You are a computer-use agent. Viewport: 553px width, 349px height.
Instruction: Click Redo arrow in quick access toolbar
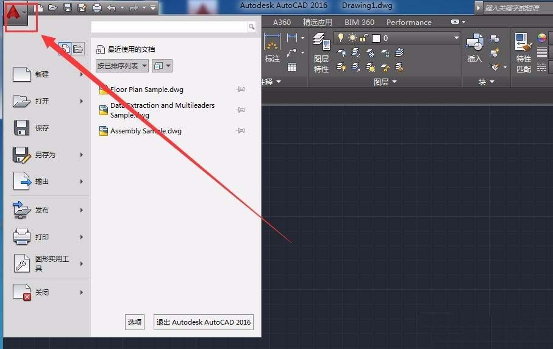pos(134,7)
